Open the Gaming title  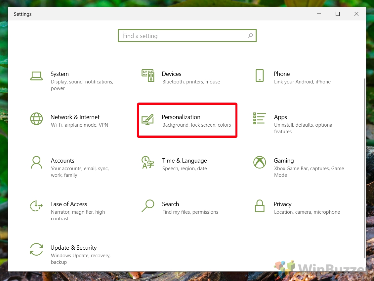point(284,161)
